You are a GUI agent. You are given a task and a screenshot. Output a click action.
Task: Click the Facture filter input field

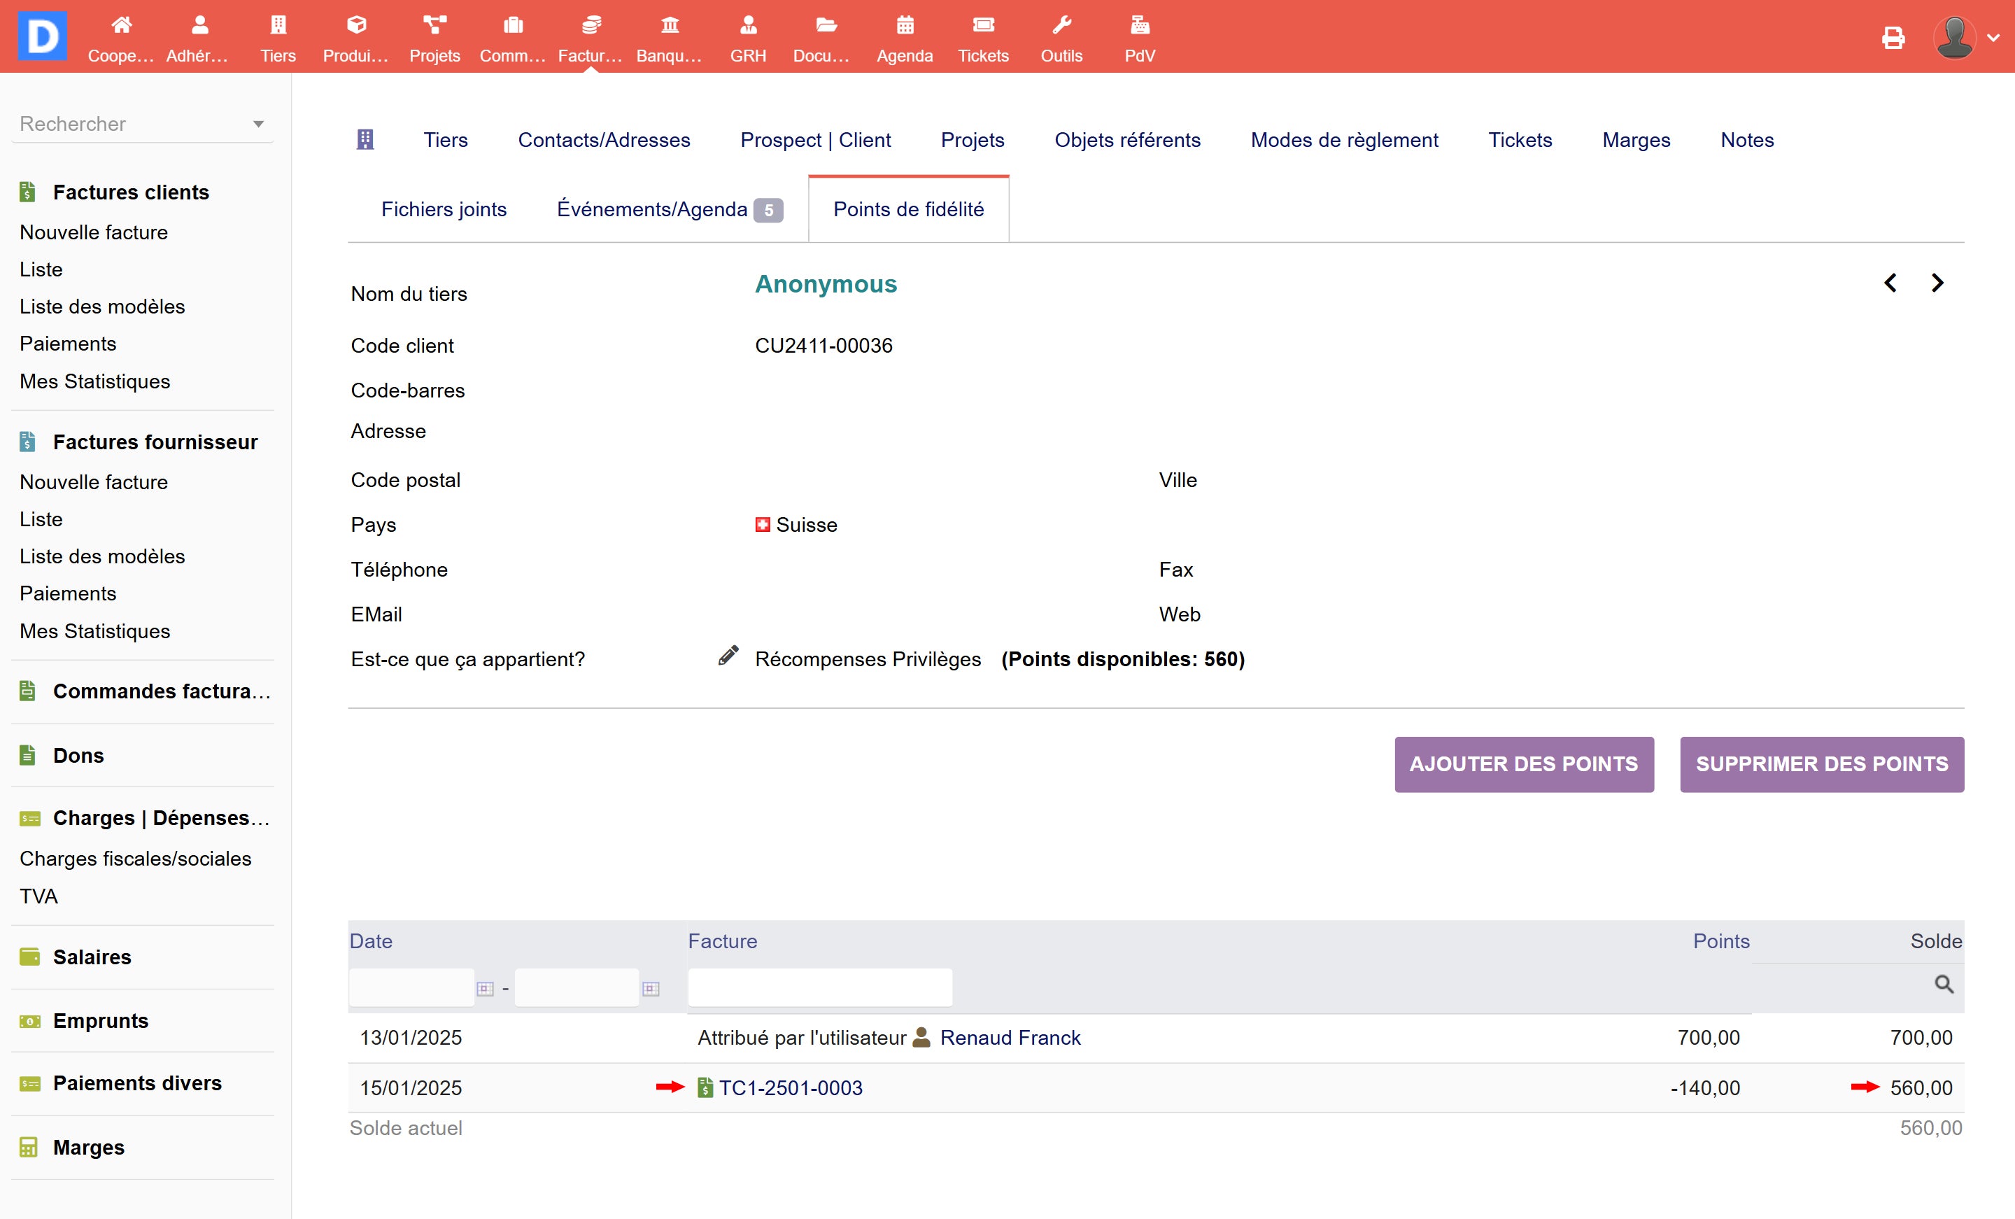click(x=819, y=987)
